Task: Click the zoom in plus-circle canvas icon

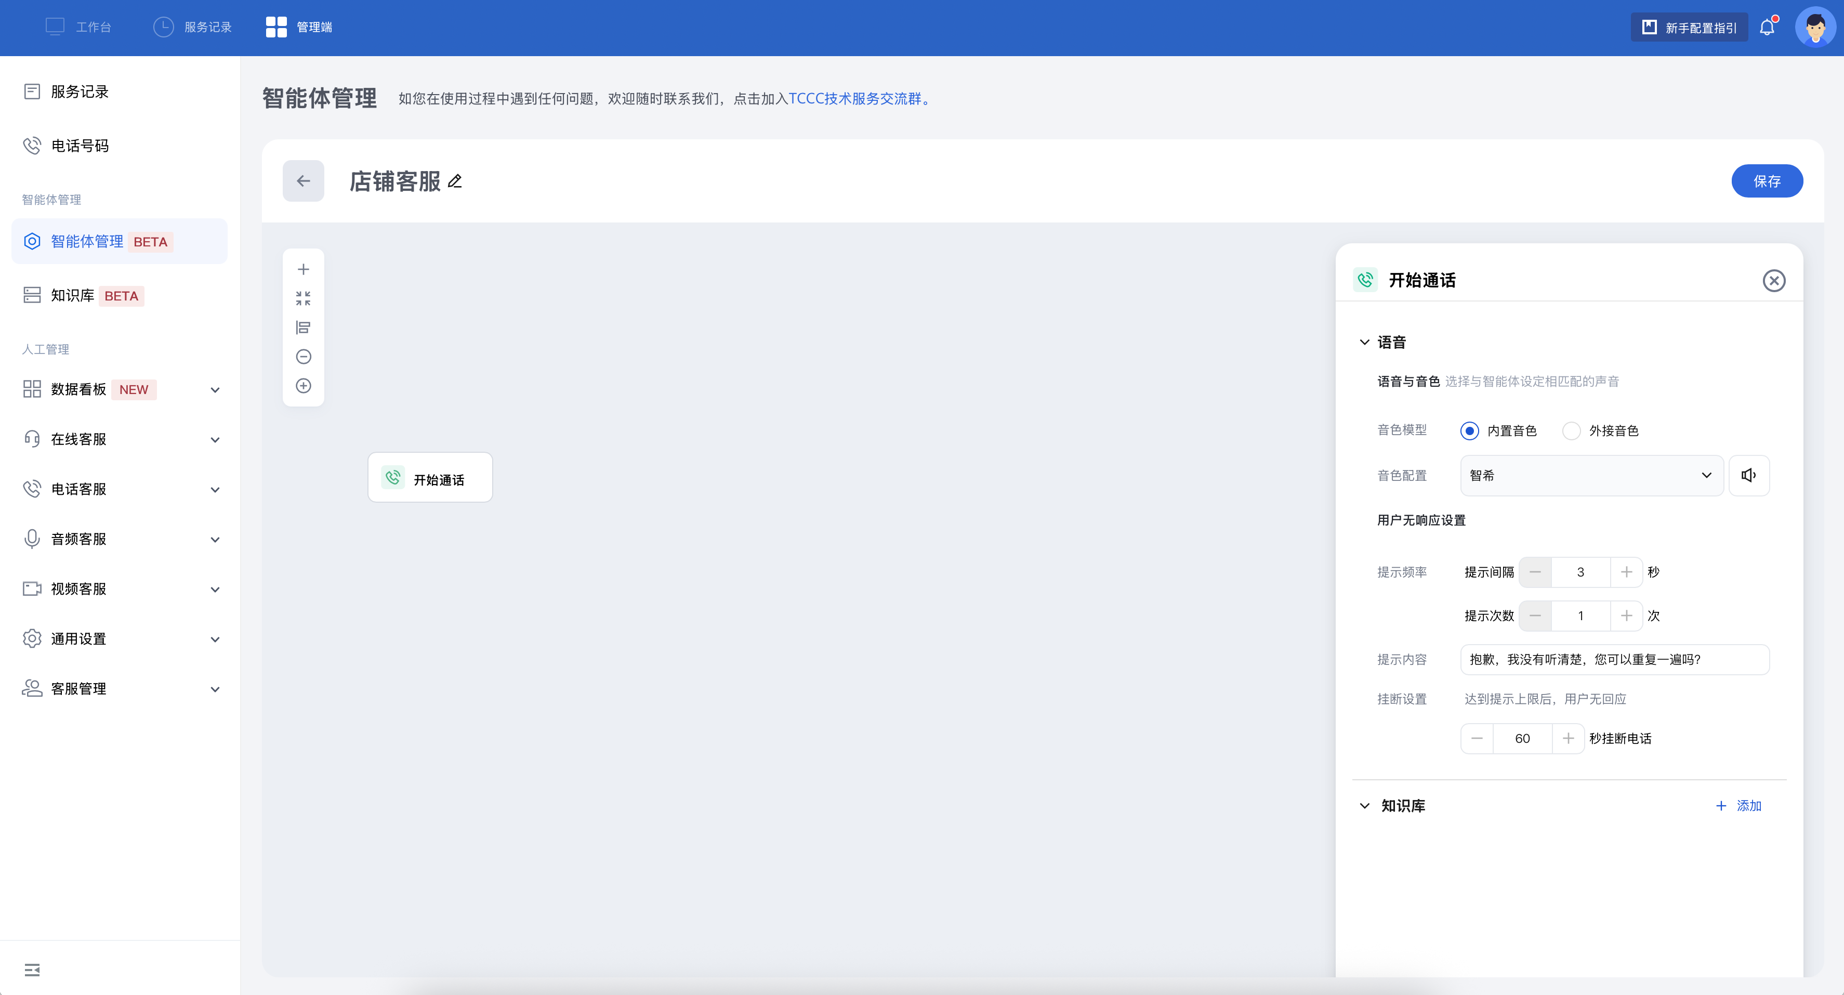Action: point(304,386)
